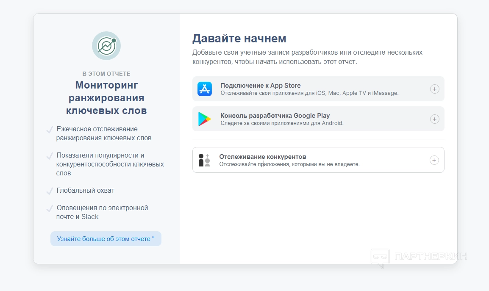This screenshot has height=291, width=489.
Task: Expand competitor tracking with plus icon
Action: pos(434,160)
